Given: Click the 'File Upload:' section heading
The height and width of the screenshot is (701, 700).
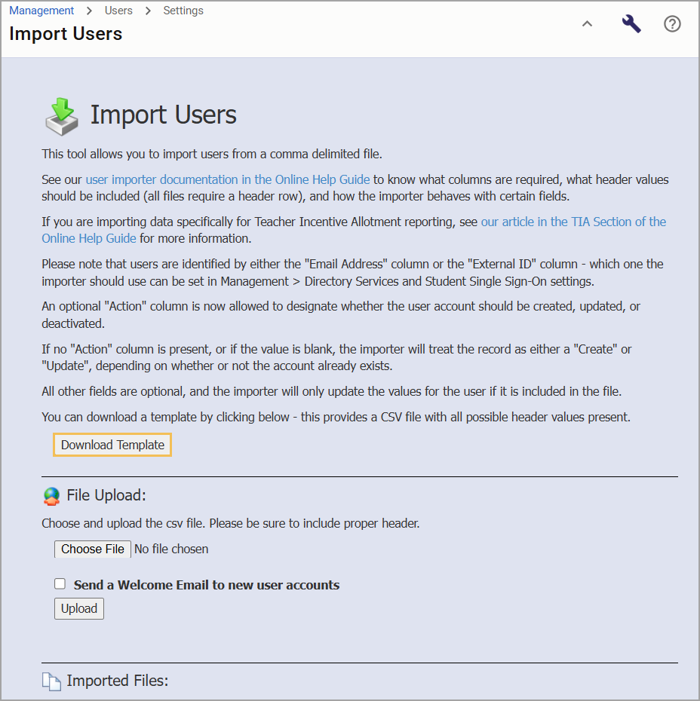Looking at the screenshot, I should (x=106, y=495).
